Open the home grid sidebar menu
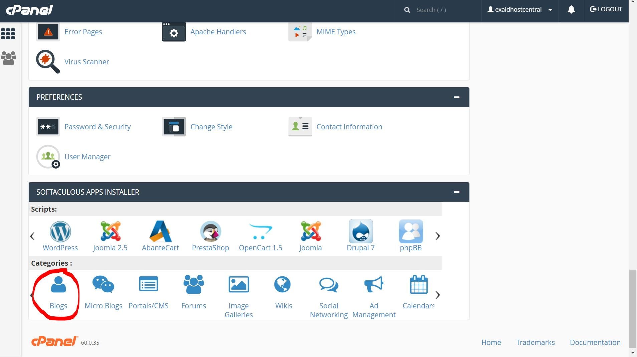The width and height of the screenshot is (637, 357). coord(8,34)
